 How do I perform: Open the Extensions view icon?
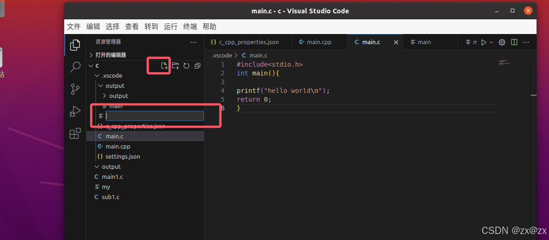pos(75,133)
